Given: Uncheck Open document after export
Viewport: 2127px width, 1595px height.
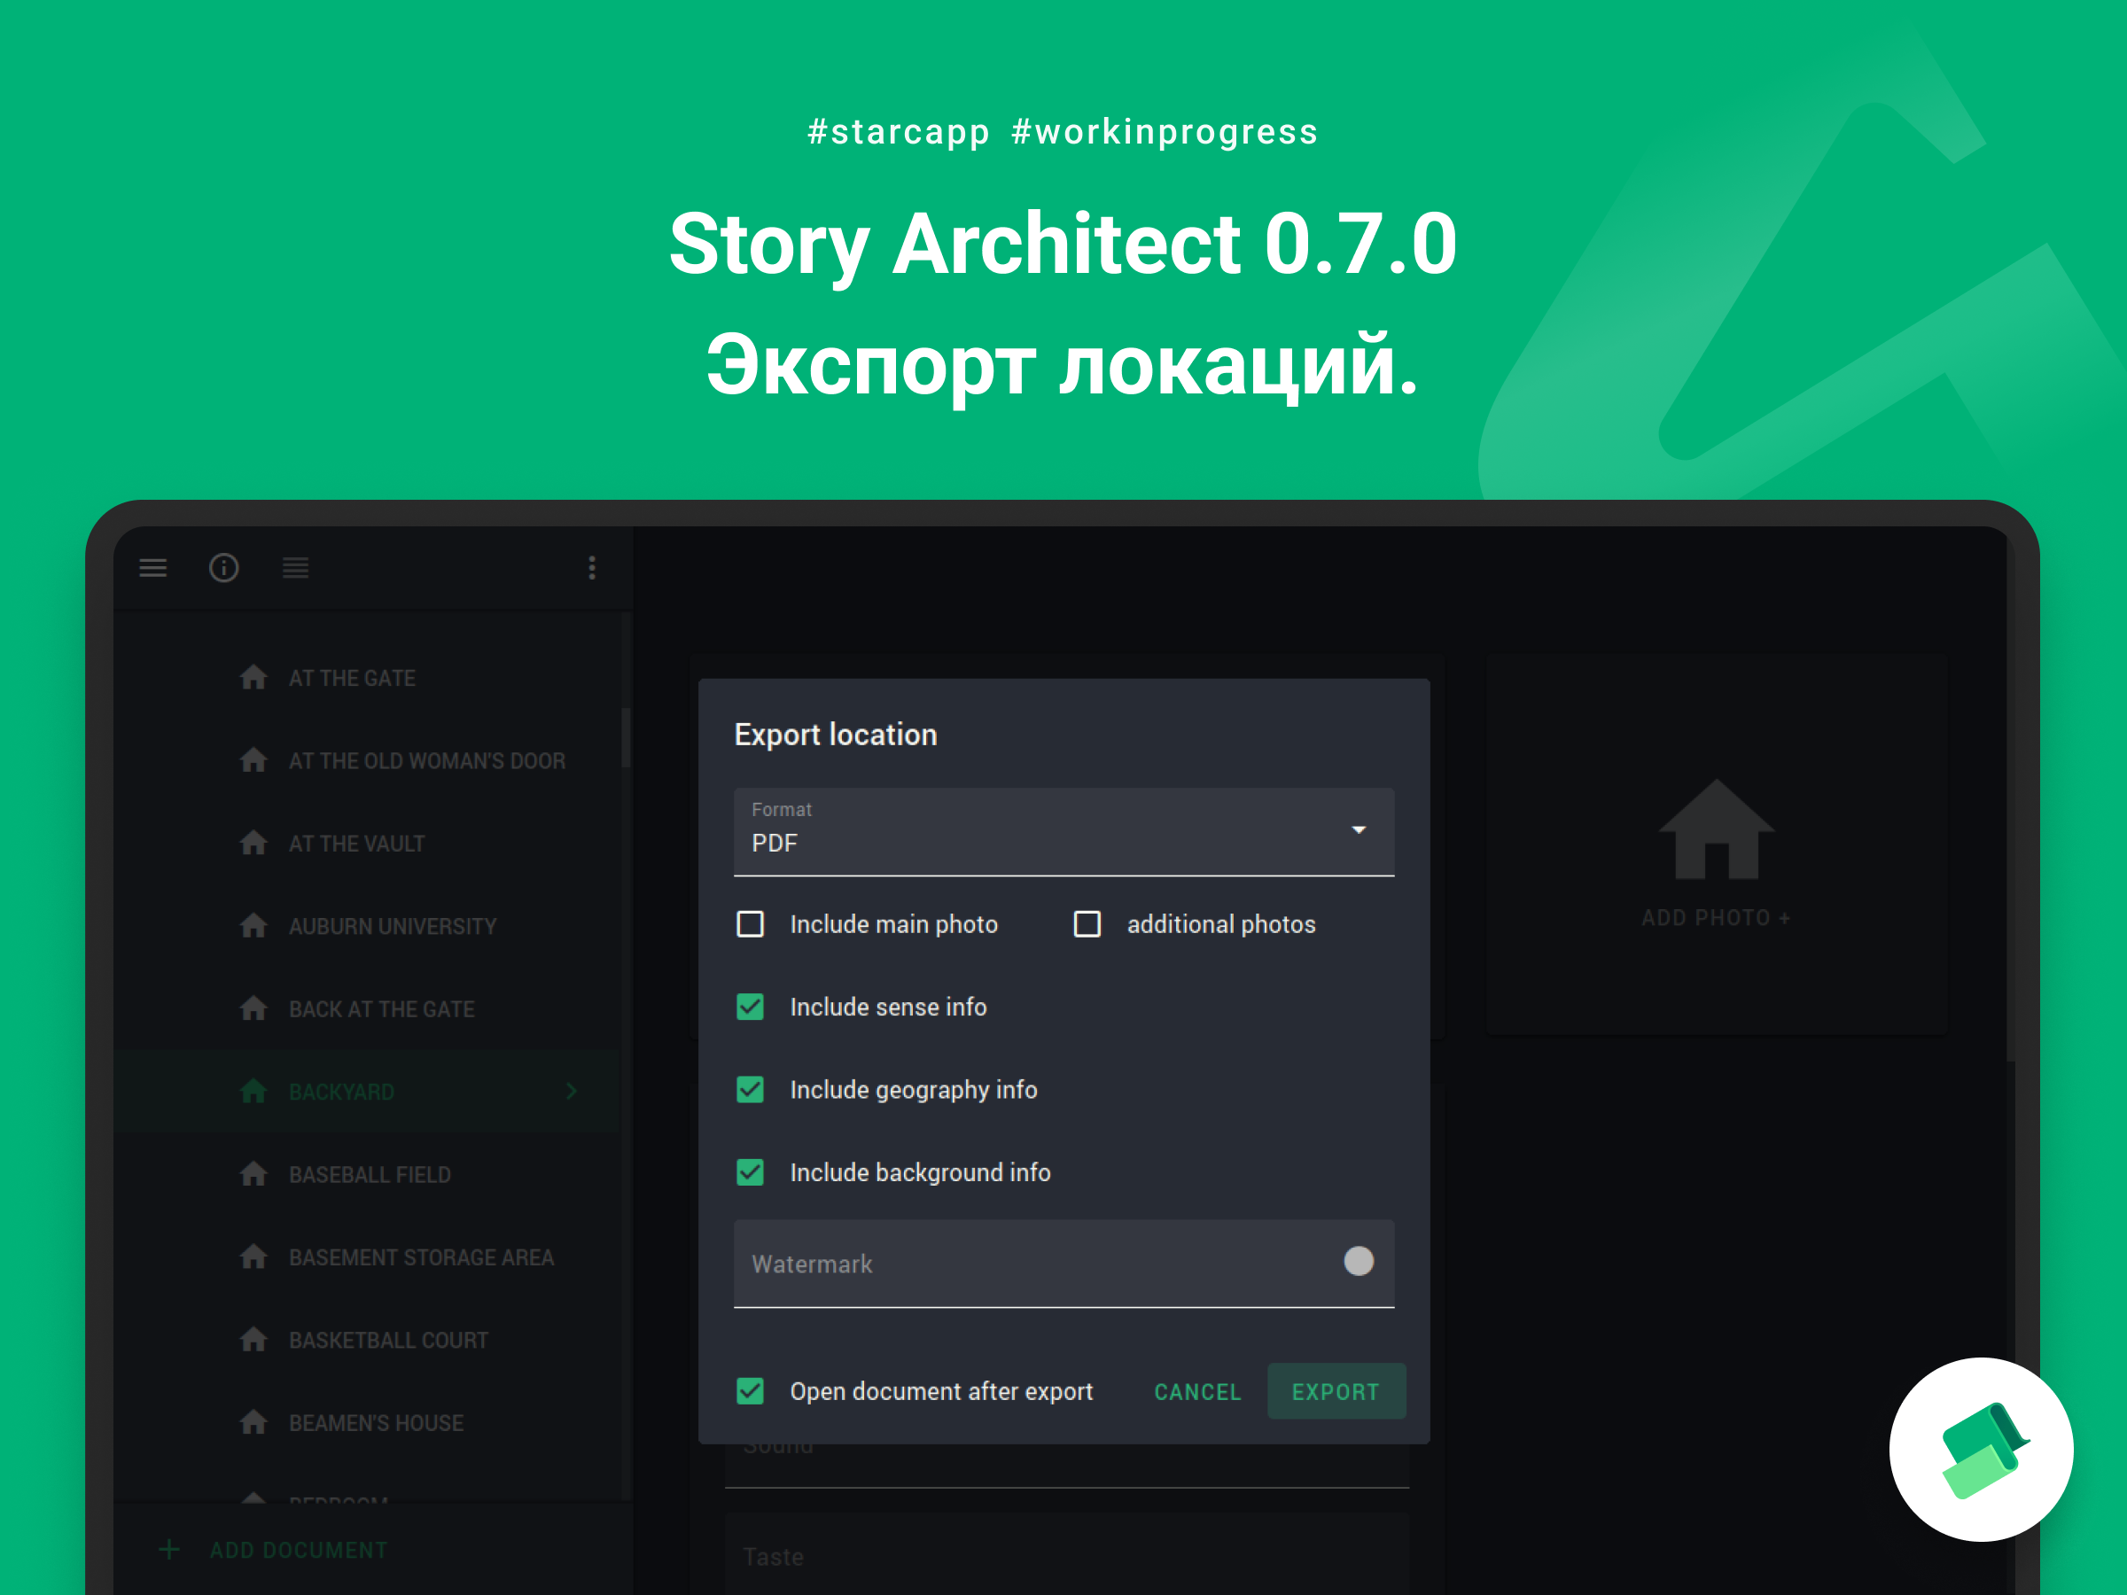Looking at the screenshot, I should click(x=750, y=1391).
